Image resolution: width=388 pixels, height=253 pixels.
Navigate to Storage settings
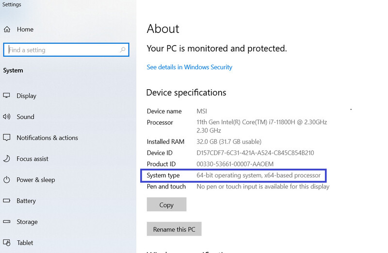point(27,222)
